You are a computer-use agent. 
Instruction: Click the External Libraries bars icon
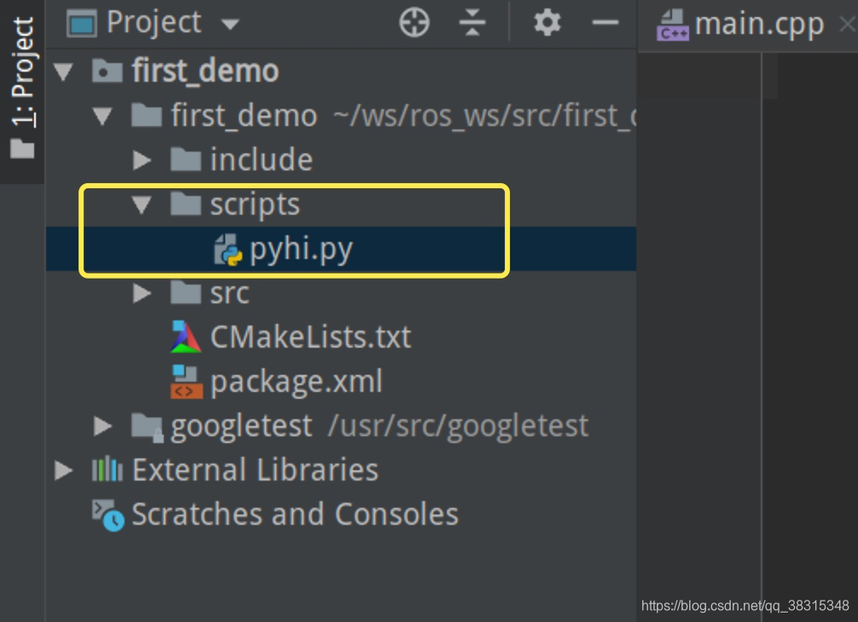pos(107,469)
